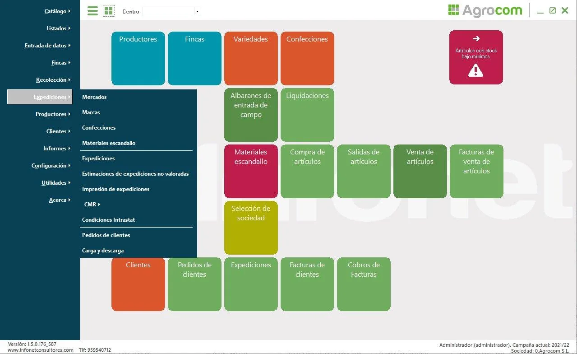Open the Acerca menu

coord(60,200)
